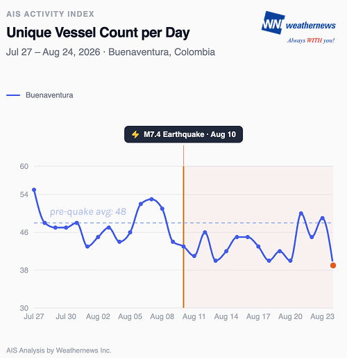This screenshot has height=358, width=347.
Task: Select the Jul 27 starting data point
Action: pyautogui.click(x=34, y=190)
